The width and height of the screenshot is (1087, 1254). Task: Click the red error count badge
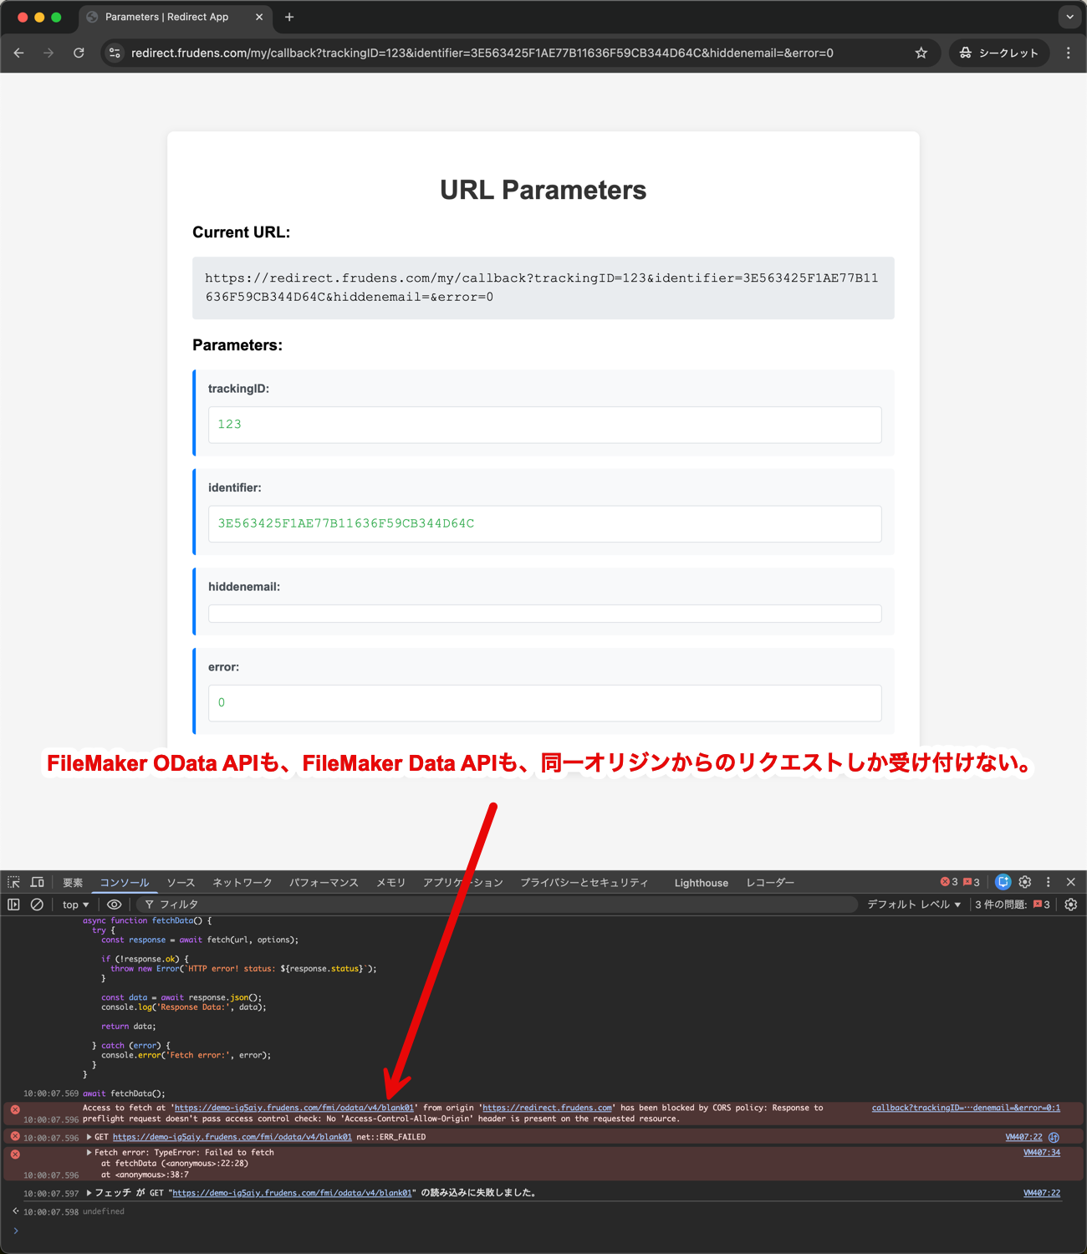pyautogui.click(x=949, y=882)
